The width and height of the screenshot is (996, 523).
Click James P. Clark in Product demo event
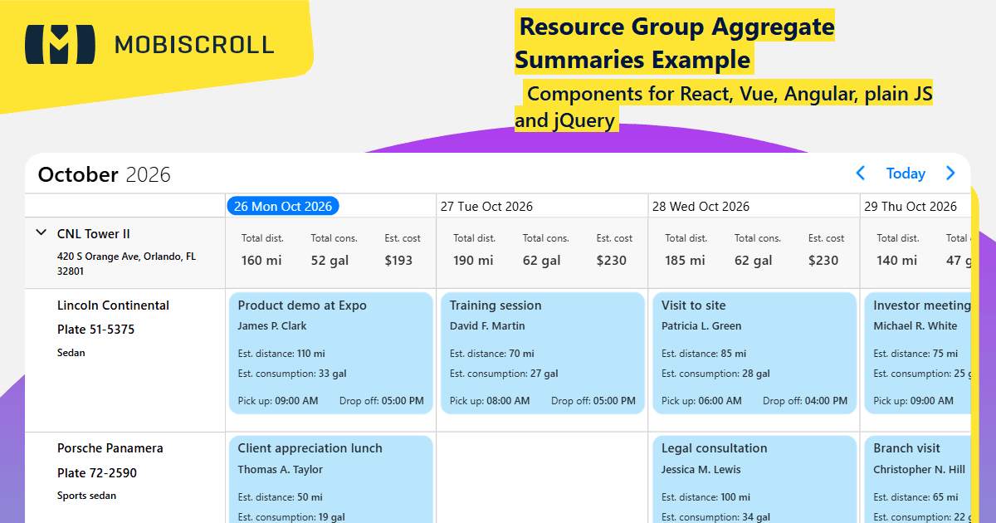pyautogui.click(x=272, y=326)
